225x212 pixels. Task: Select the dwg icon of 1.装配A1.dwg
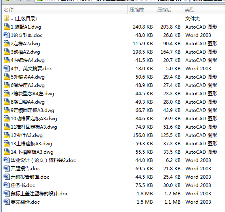pos(7,27)
